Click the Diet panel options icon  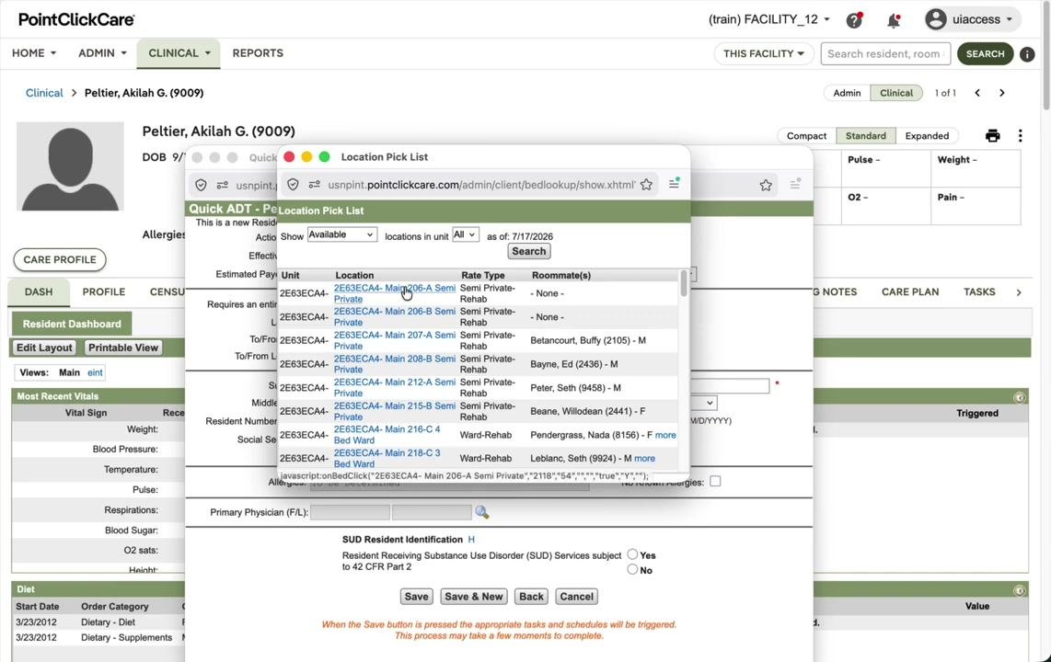coord(1020,590)
